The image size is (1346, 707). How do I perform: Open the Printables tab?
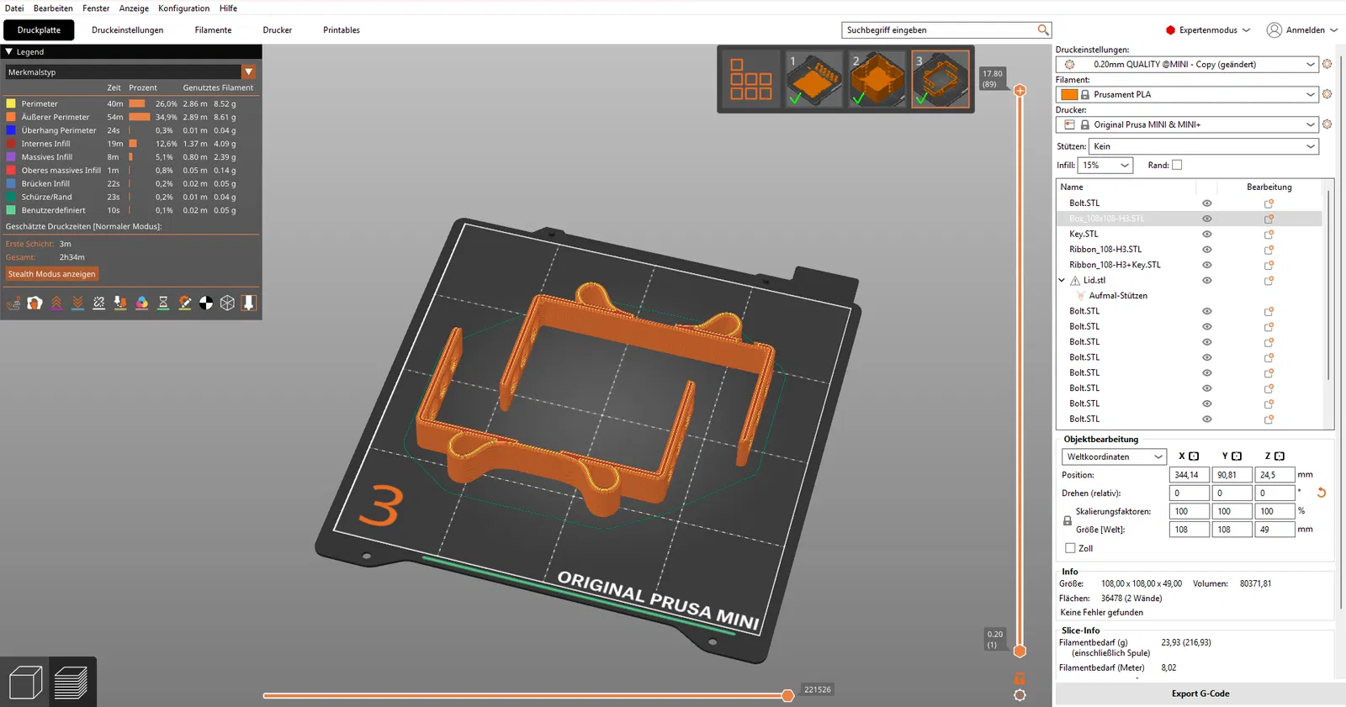(342, 30)
